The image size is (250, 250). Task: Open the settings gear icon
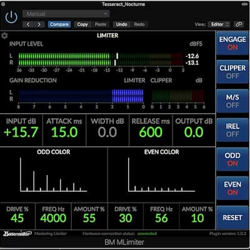(4, 36)
